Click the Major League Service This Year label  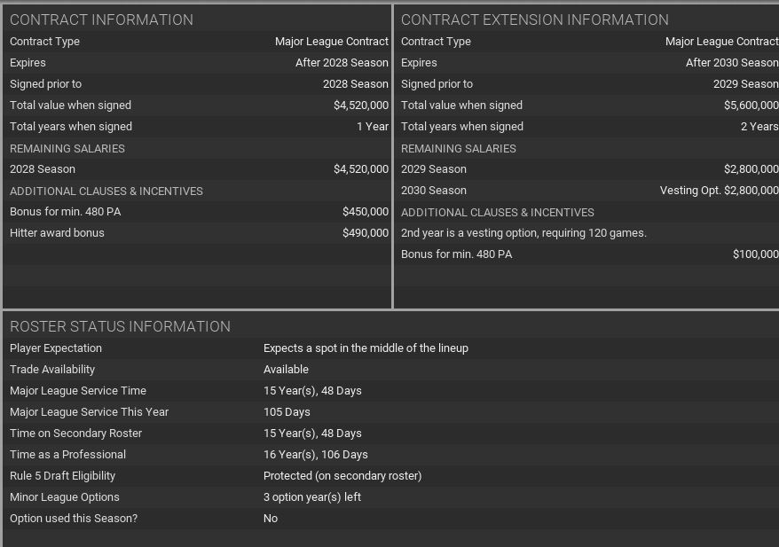[89, 412]
